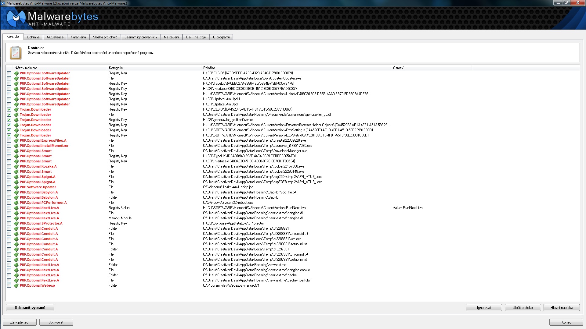The image size is (586, 329).
Task: Check the PUP.Optional.ExpressFiles.A checkbox
Action: 9,141
